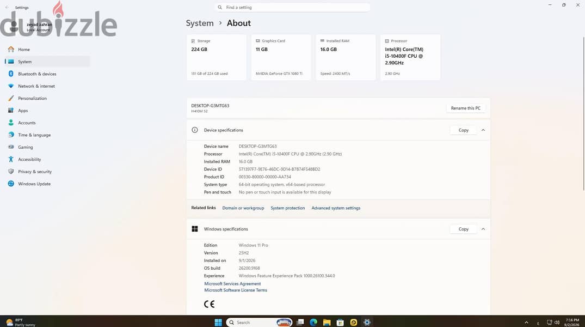Collapse the Device specifications section
Viewport: 585px width, 327px height.
483,130
